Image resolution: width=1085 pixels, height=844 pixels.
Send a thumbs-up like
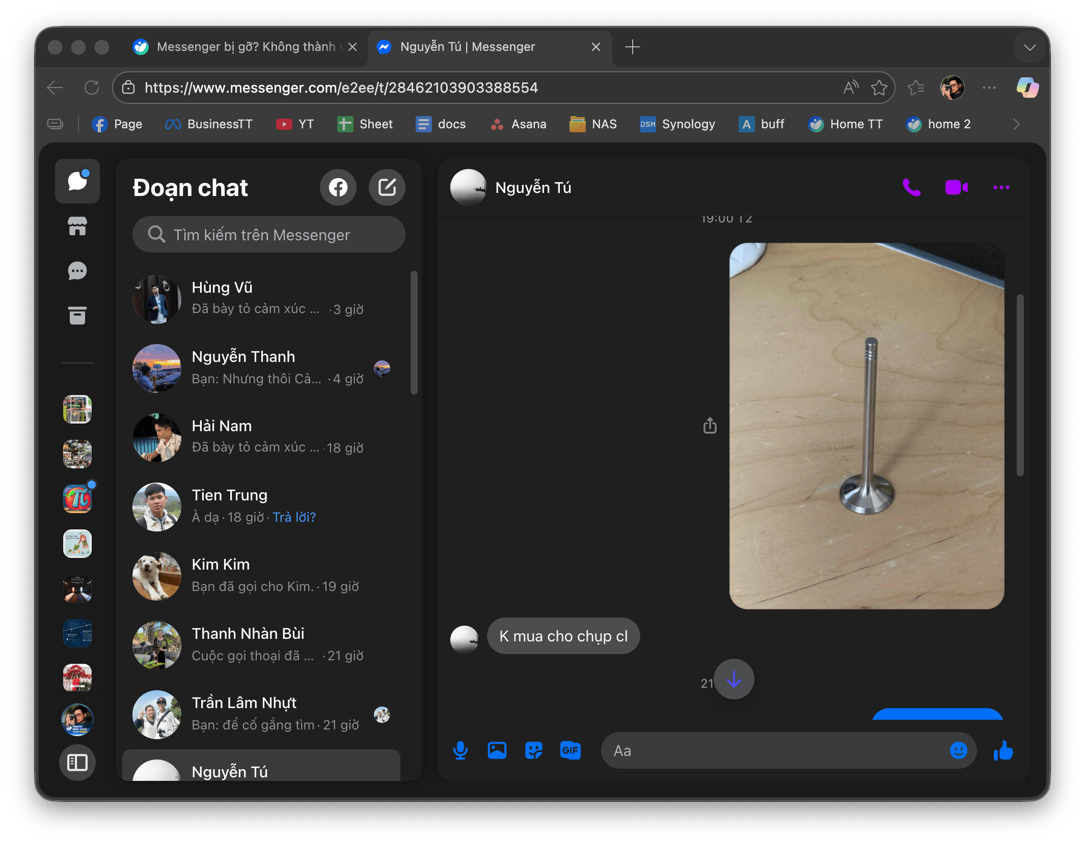click(x=1003, y=750)
